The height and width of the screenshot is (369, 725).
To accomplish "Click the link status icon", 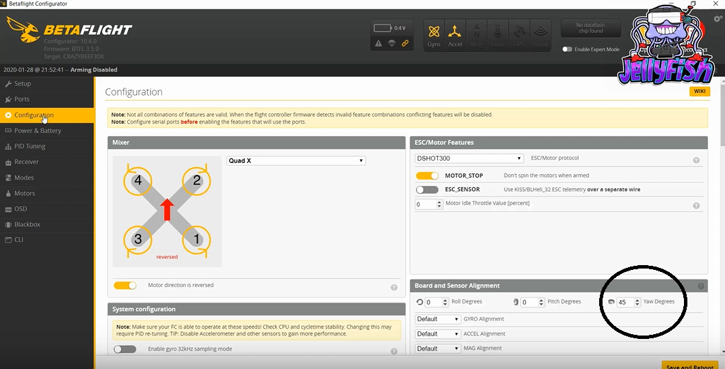I will [x=405, y=44].
